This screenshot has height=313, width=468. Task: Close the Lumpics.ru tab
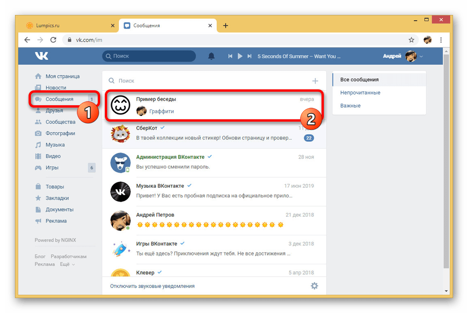(x=112, y=26)
